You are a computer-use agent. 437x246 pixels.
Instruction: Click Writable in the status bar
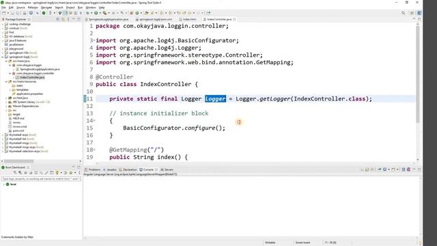[270, 243]
